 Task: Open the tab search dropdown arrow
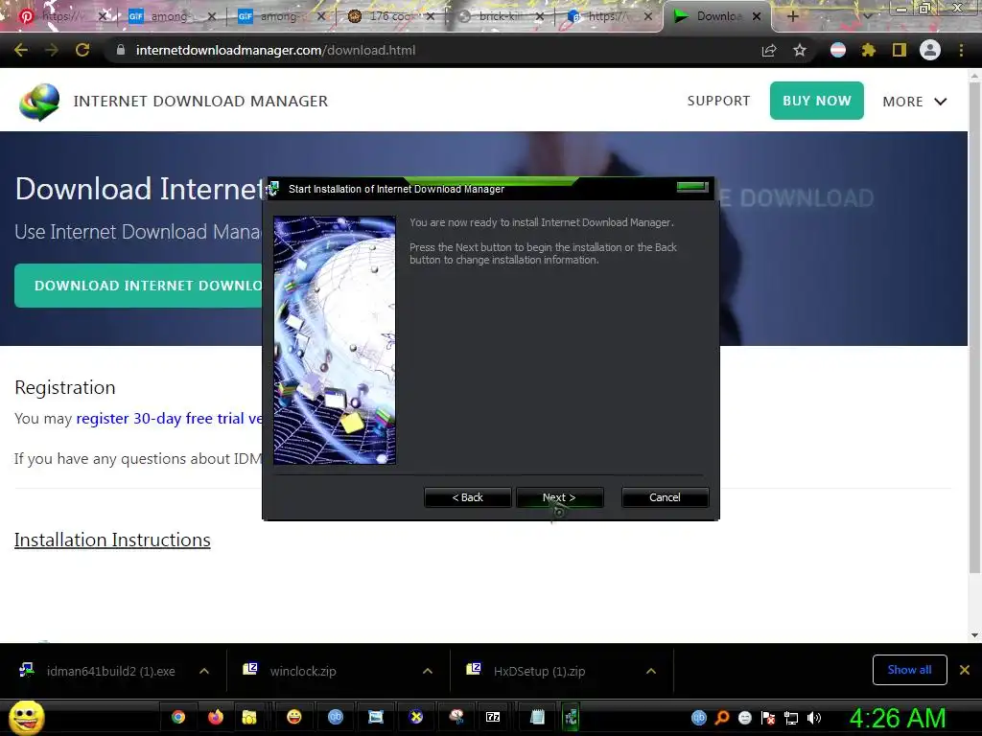click(x=867, y=16)
